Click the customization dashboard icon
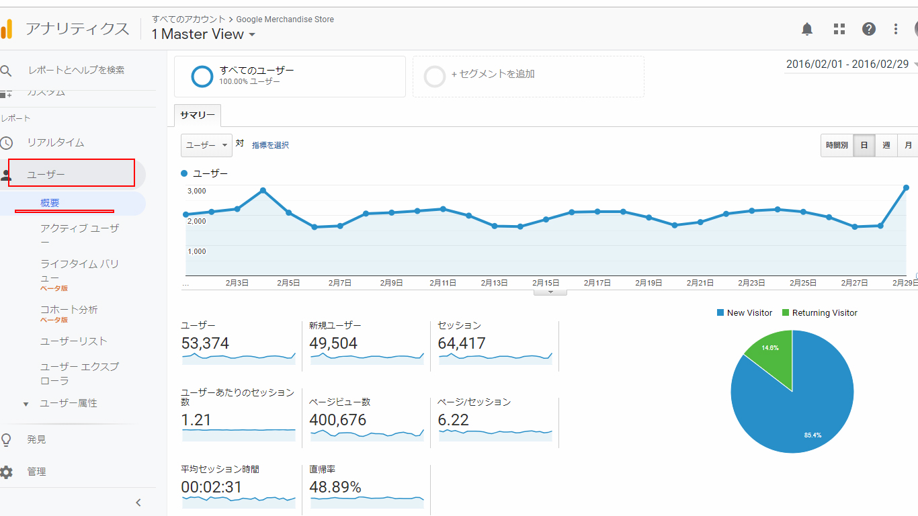Image resolution: width=918 pixels, height=516 pixels. click(6, 94)
